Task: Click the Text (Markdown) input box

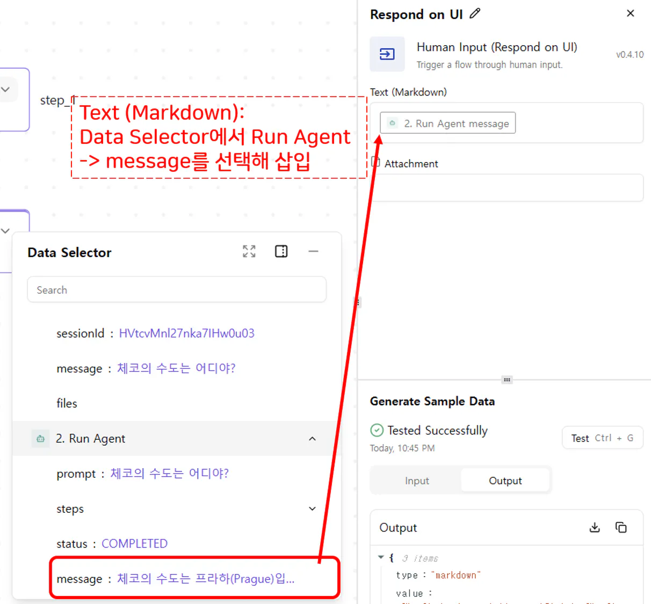Action: tap(507, 123)
